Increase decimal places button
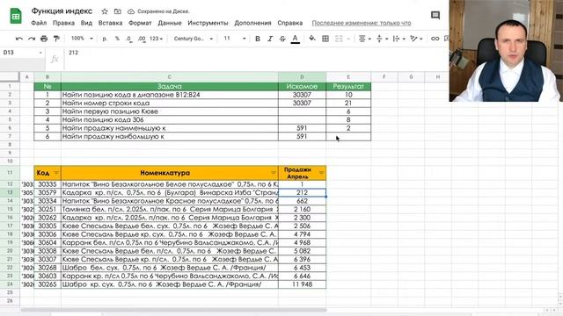The image size is (563, 316). tap(142, 39)
